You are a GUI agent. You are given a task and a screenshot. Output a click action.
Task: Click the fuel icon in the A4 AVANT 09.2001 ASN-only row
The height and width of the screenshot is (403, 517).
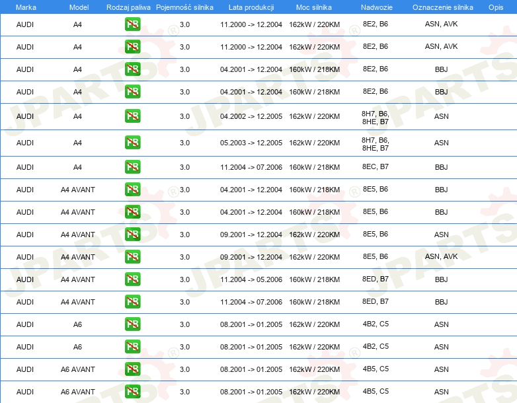pyautogui.click(x=132, y=235)
